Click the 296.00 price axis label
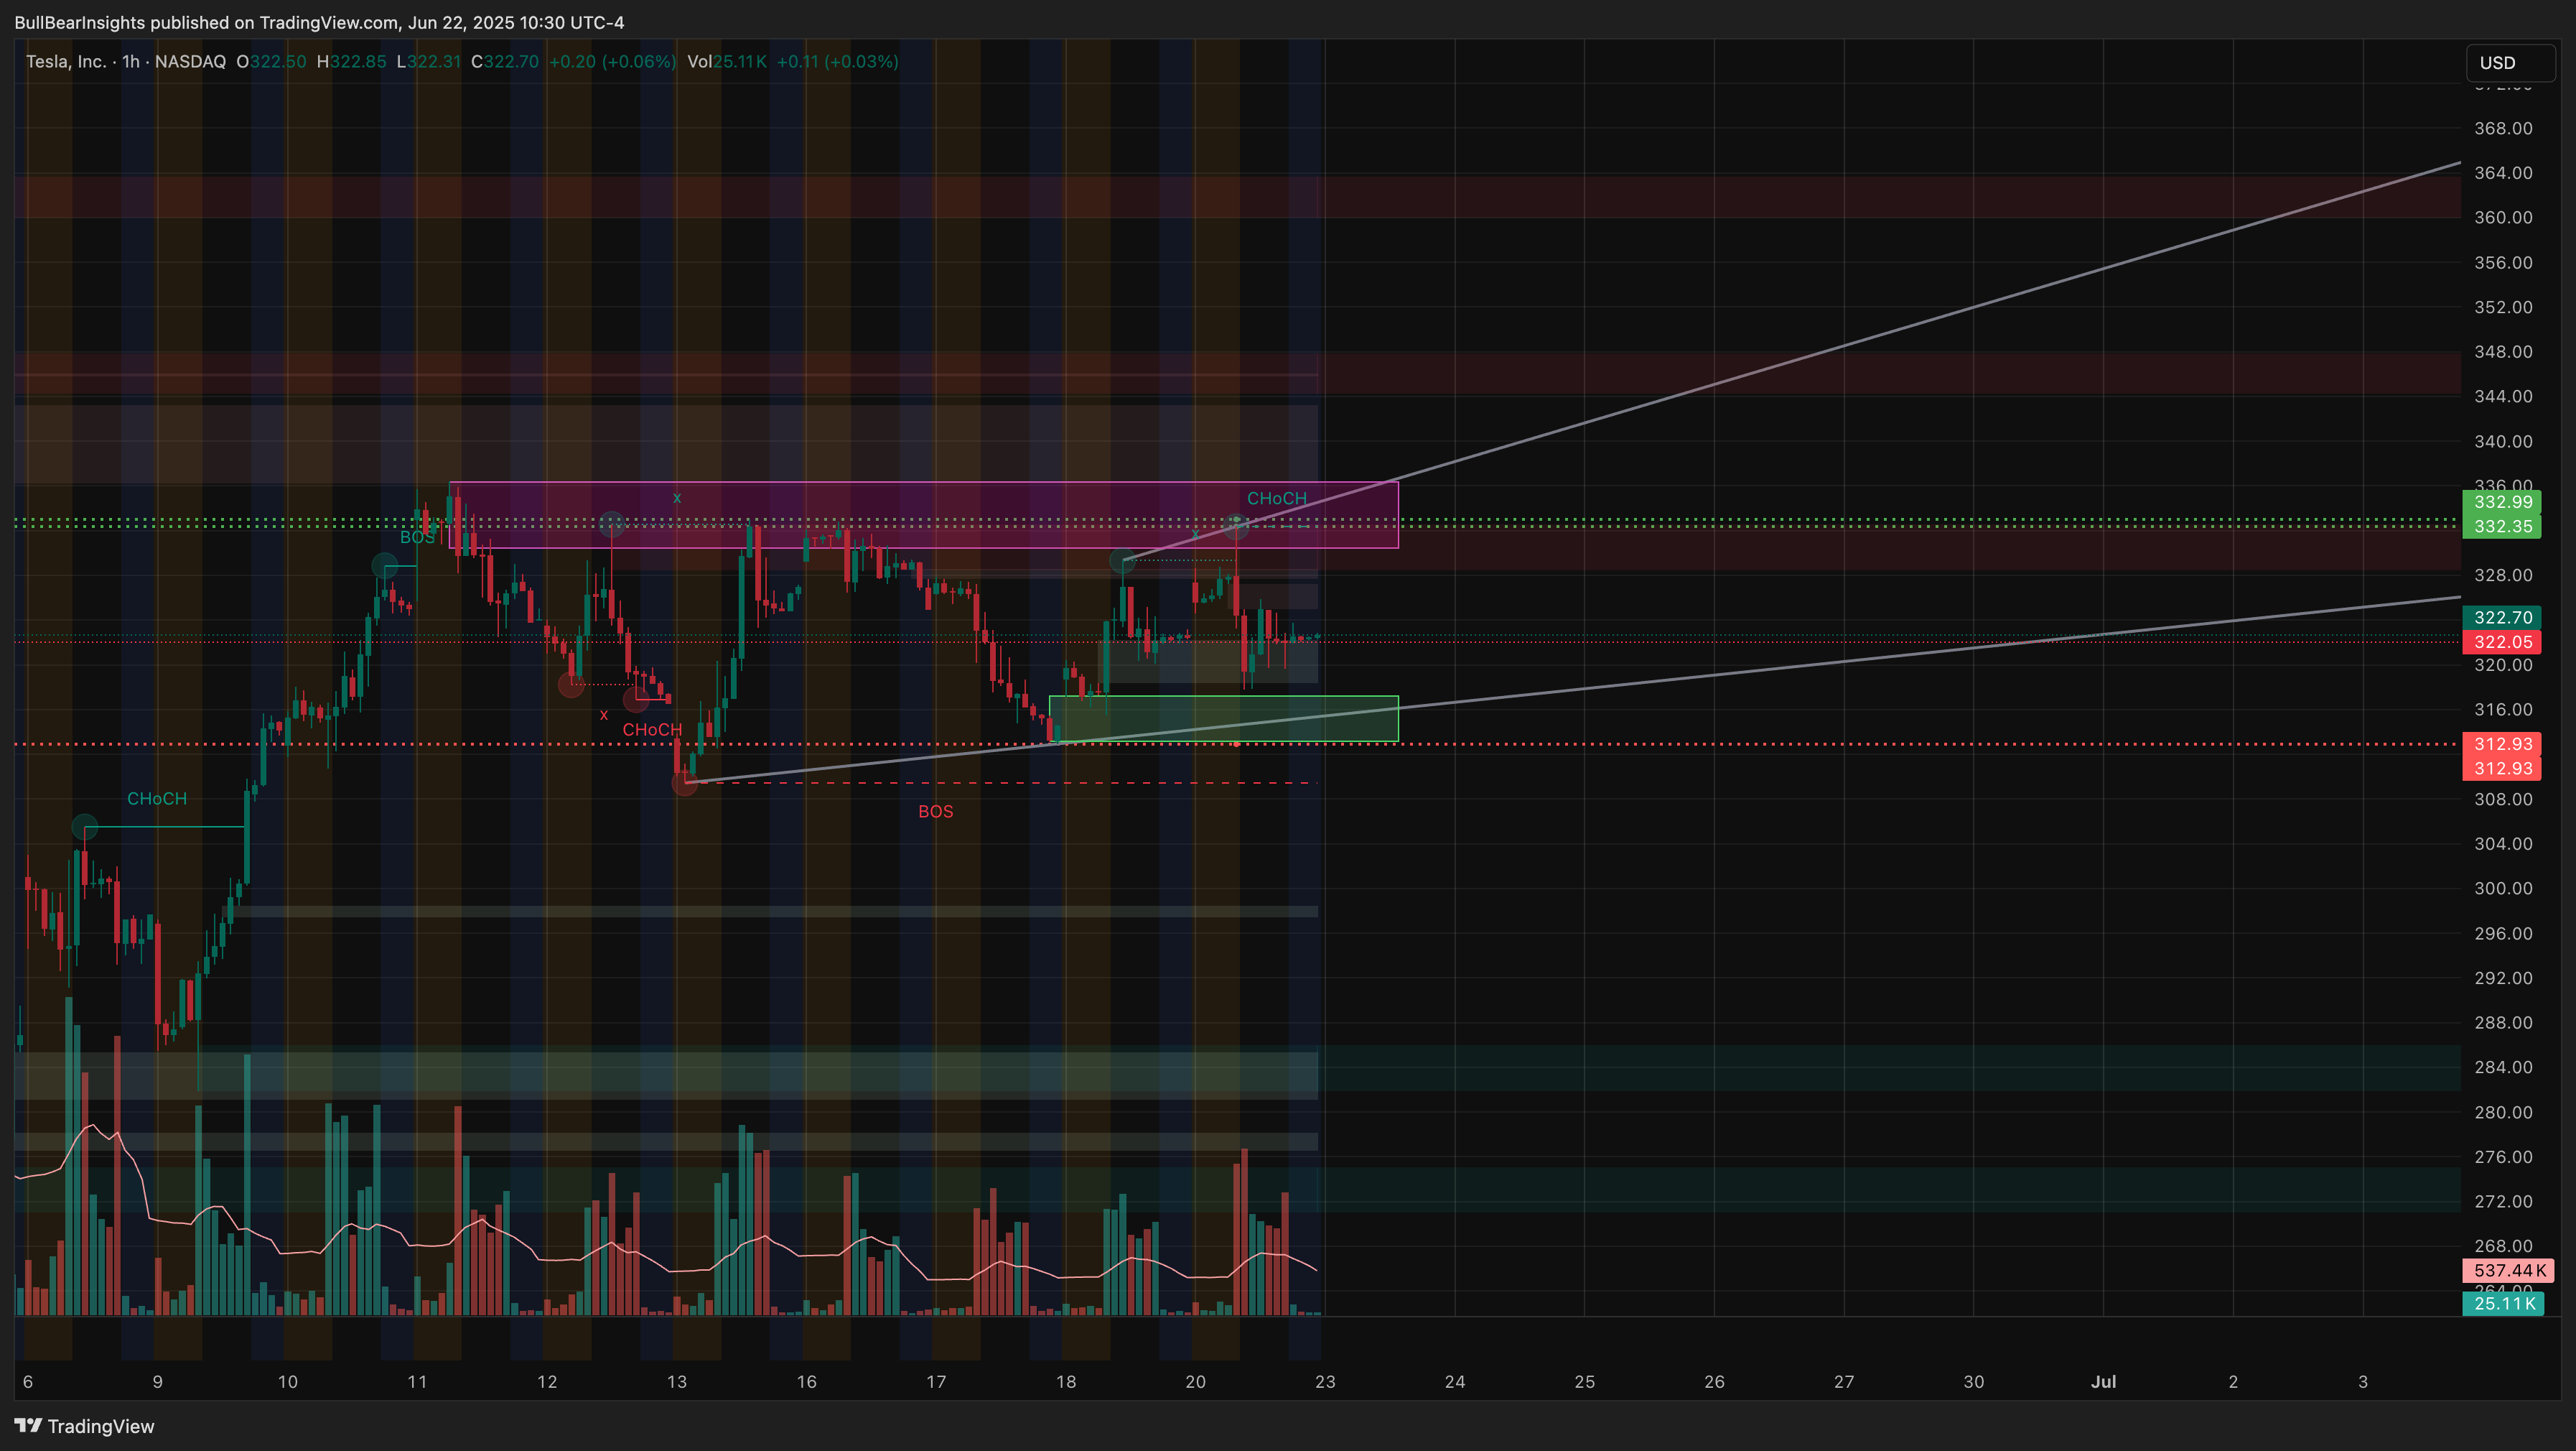 (2504, 934)
